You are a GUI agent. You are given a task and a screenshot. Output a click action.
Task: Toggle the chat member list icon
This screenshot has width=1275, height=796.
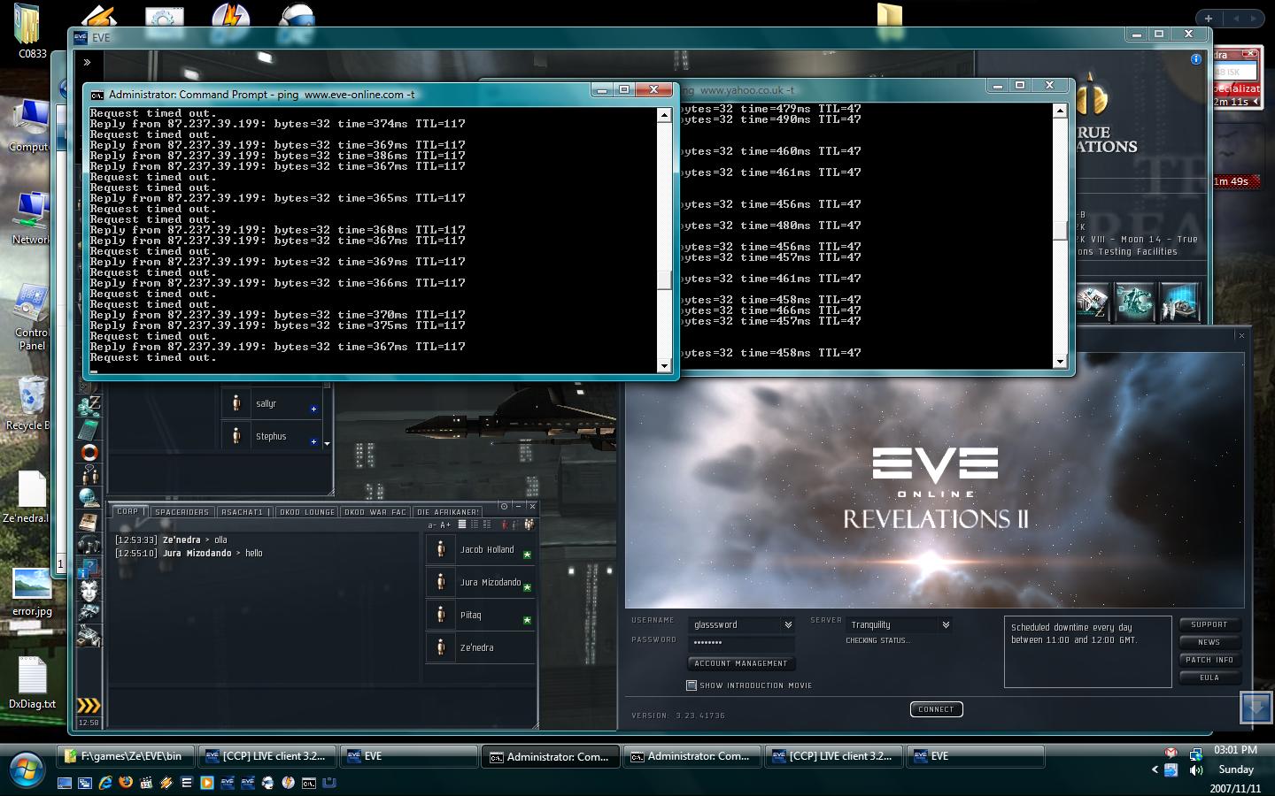pyautogui.click(x=529, y=524)
